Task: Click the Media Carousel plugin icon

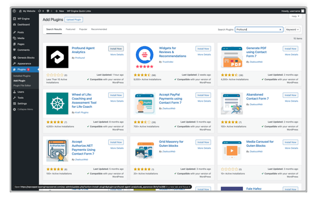Action: [232, 151]
